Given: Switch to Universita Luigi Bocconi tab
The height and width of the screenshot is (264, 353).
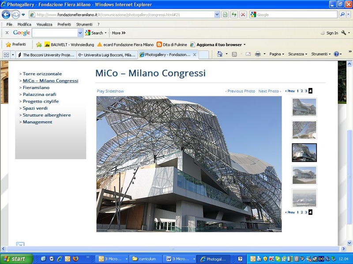Looking at the screenshot, I should coord(107,55).
